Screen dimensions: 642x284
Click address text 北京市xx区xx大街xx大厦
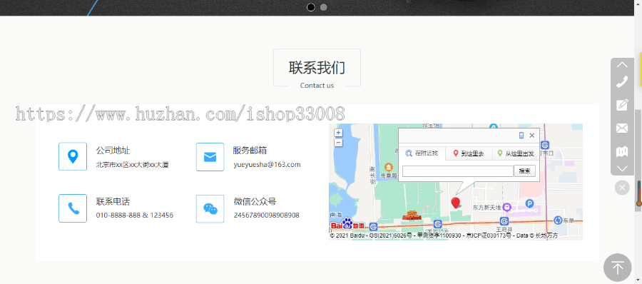(x=133, y=165)
